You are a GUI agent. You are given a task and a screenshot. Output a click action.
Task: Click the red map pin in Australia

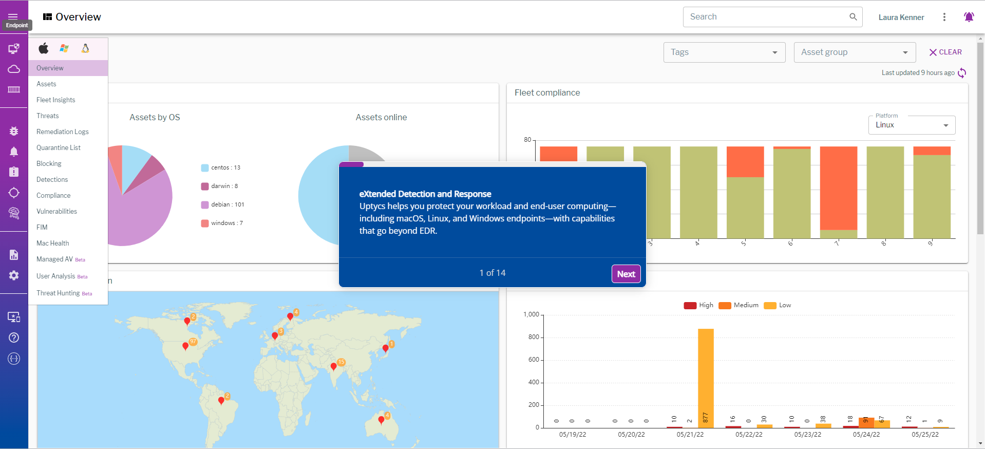pos(381,420)
